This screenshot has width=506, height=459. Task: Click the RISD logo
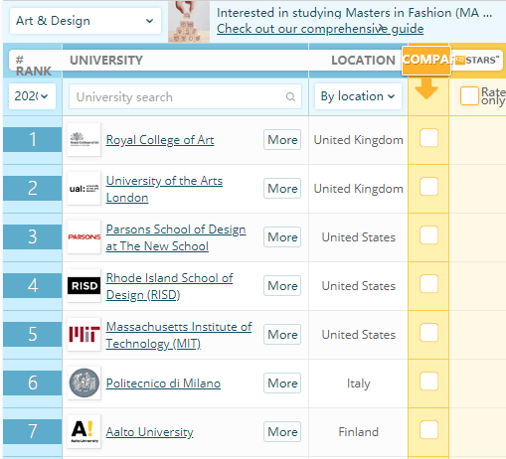pos(84,285)
